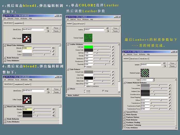Click the Diffuse slider in lambert2
Image resolution: width=180 pixels, height=135 pixels.
click(x=159, y=100)
